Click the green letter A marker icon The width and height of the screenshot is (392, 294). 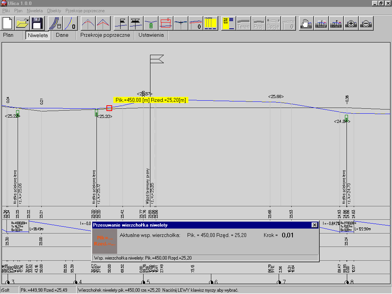[x=151, y=23]
